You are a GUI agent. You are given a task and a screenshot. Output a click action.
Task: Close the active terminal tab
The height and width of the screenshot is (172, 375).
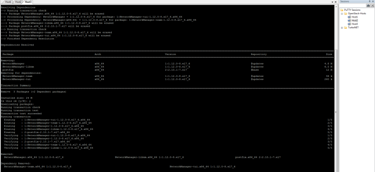[336, 2]
